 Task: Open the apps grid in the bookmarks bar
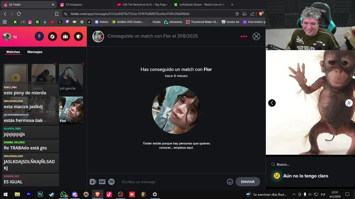coord(4,22)
